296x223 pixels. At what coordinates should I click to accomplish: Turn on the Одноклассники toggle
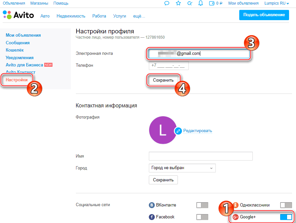tap(286, 205)
